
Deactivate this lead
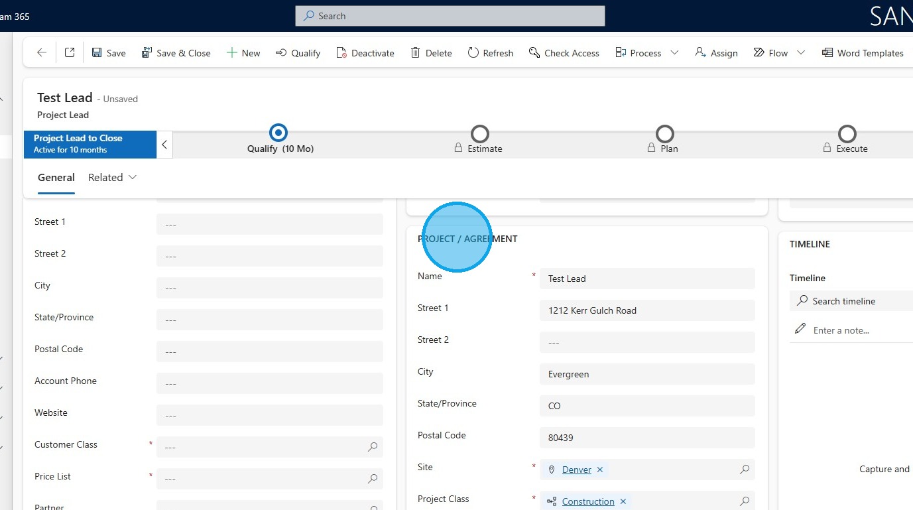365,53
